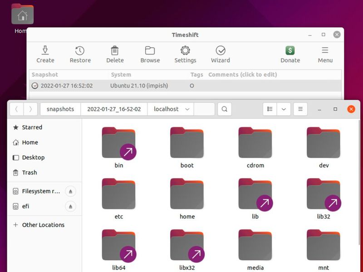Open Other Locations in the sidebar

pos(44,225)
